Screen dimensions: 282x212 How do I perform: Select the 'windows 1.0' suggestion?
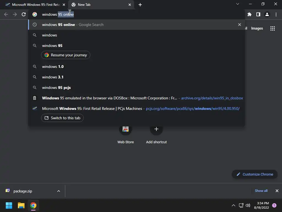137,67
